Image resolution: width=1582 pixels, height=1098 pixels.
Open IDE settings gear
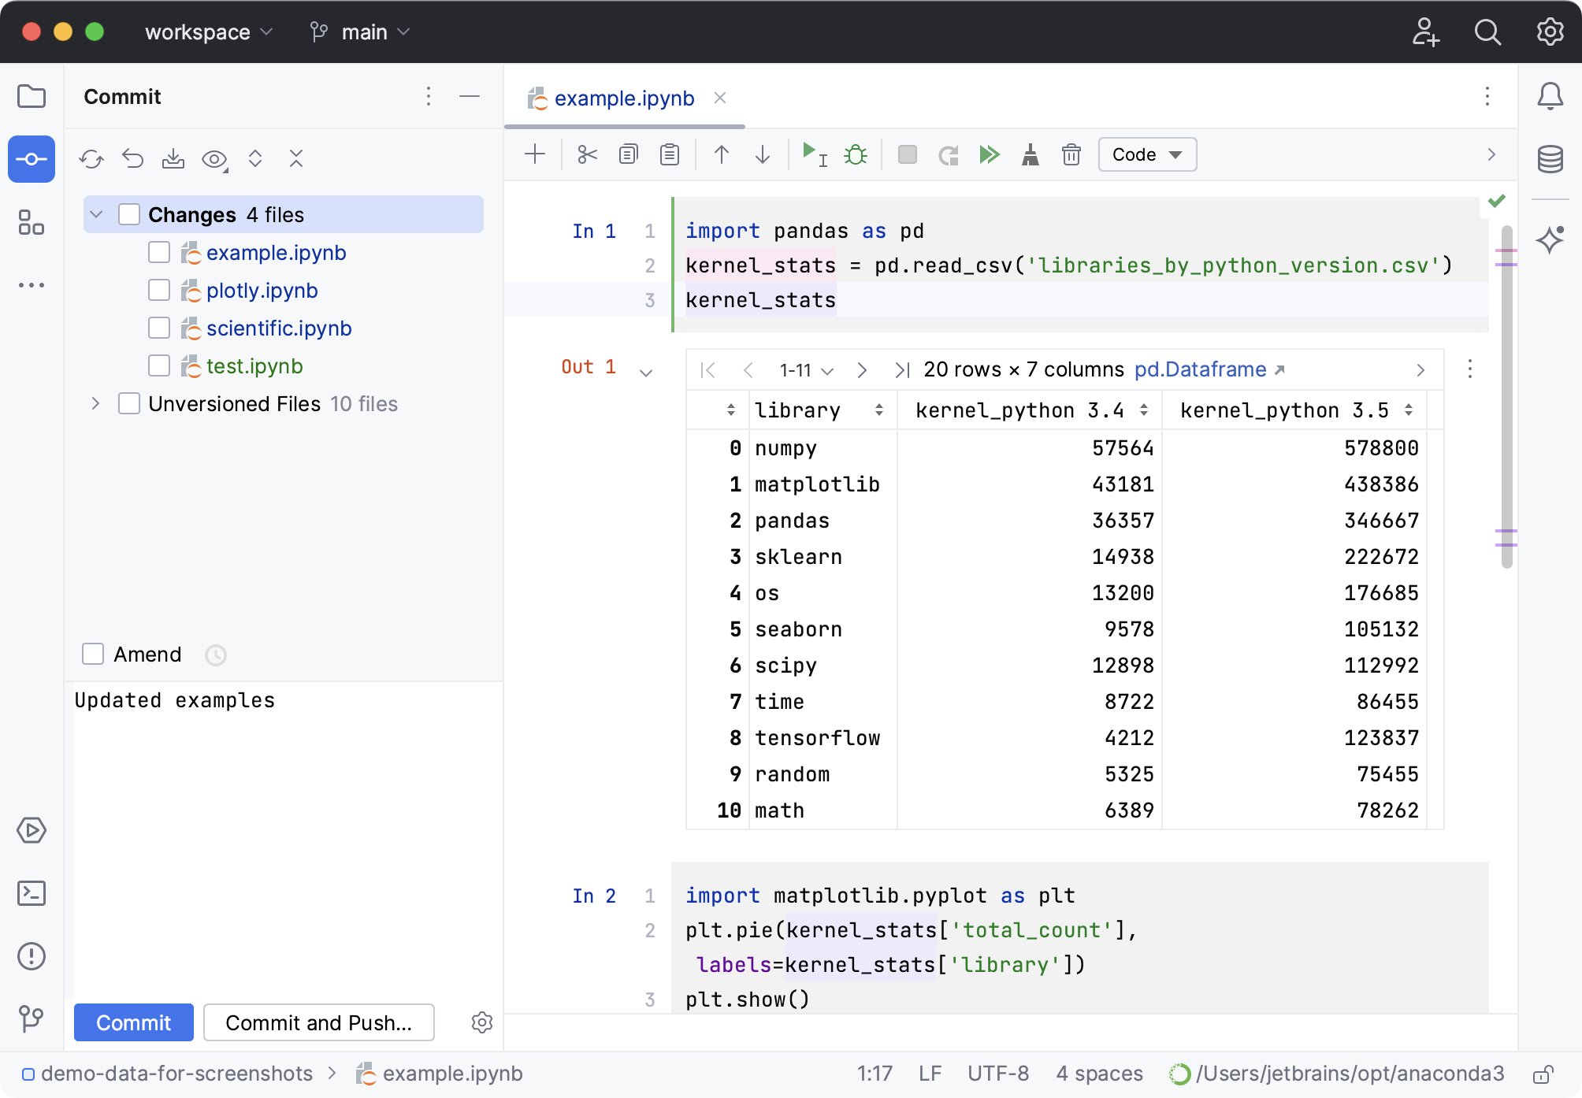coord(1550,32)
